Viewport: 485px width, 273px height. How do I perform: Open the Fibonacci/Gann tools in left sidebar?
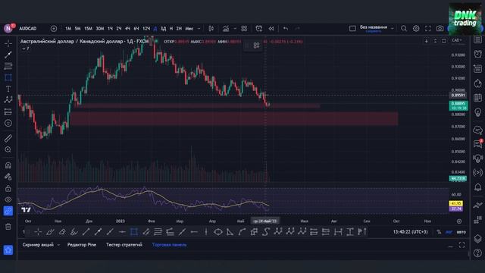(8, 66)
